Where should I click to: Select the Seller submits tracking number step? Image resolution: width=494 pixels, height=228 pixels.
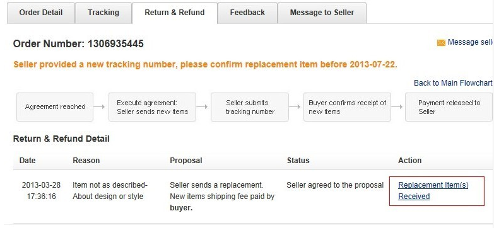(249, 107)
